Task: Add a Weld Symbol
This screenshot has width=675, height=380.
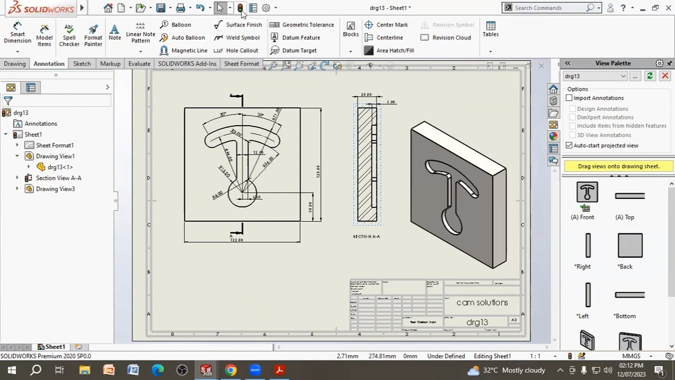Action: tap(237, 37)
